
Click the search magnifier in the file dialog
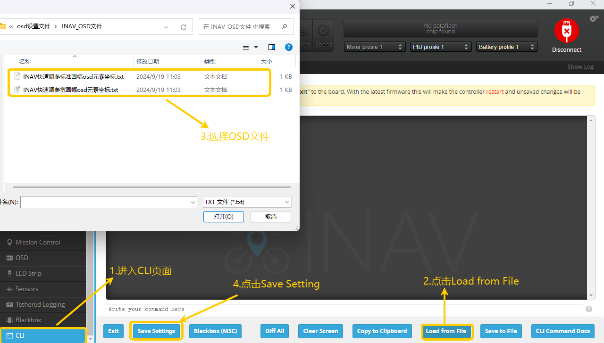pyautogui.click(x=284, y=27)
